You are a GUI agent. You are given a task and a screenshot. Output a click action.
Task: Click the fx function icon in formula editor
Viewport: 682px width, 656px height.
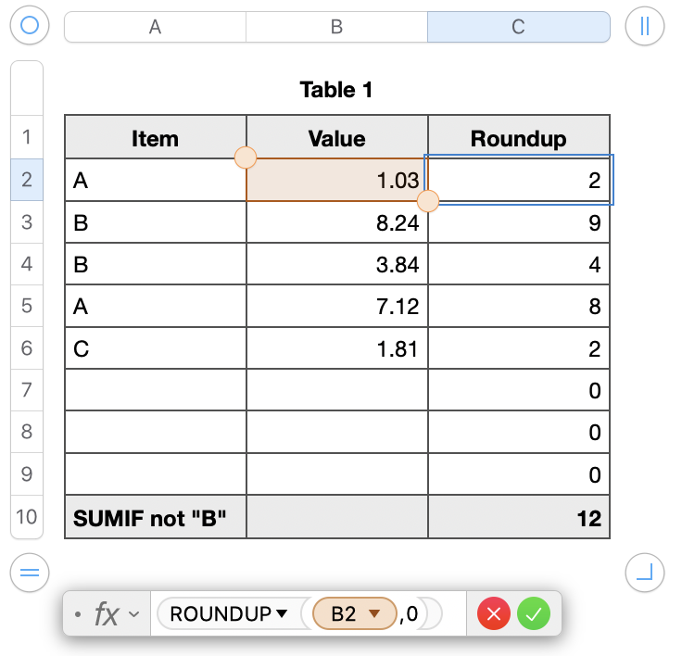[x=106, y=613]
